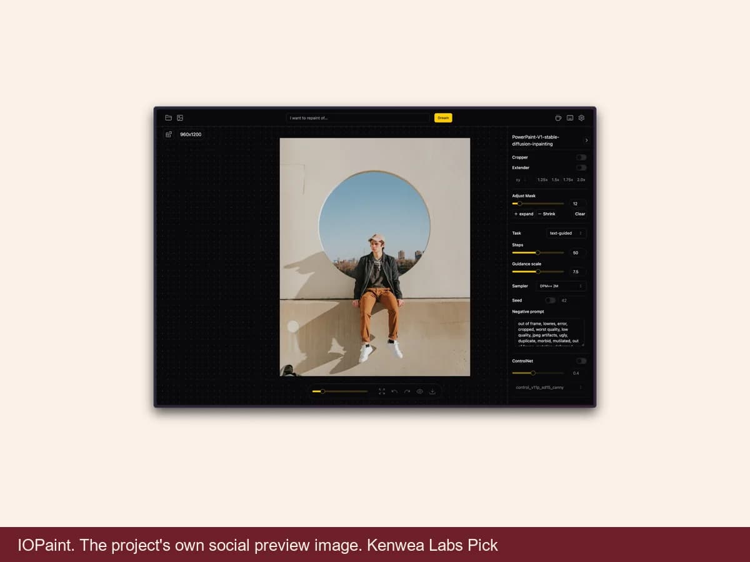The width and height of the screenshot is (750, 562).
Task: Click the reset zoom icon
Action: (382, 392)
